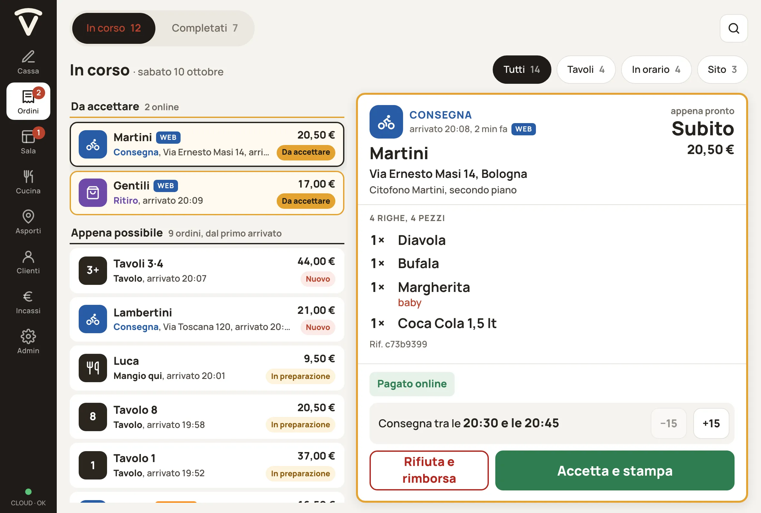Click the Lambertini delivery bike icon
761x513 pixels.
[x=93, y=319]
